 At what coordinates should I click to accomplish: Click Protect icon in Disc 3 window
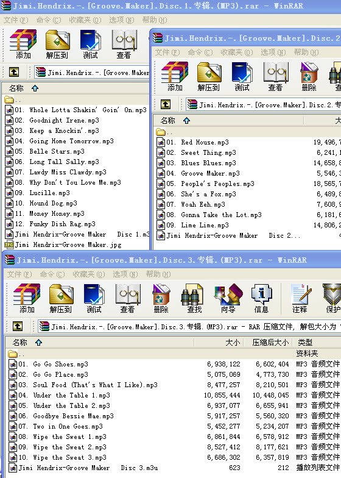332,299
